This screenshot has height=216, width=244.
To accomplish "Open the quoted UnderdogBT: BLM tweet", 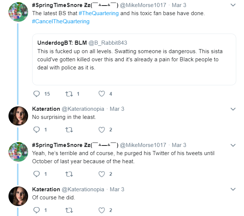I will coord(134,59).
